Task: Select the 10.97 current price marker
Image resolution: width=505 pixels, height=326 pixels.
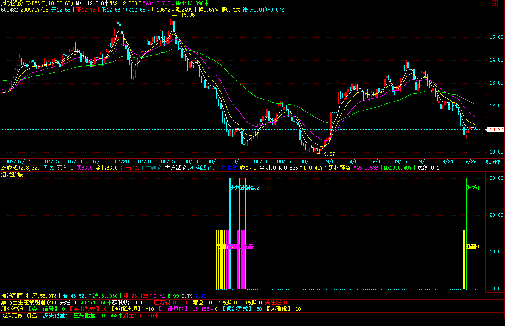Action: [496, 129]
